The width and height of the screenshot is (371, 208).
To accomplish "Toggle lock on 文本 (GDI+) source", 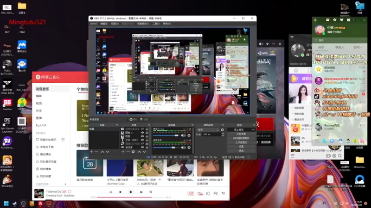I will pos(147,140).
